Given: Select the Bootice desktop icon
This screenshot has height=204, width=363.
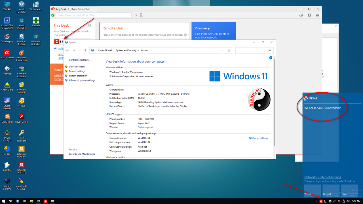Looking at the screenshot, I should 7,70.
